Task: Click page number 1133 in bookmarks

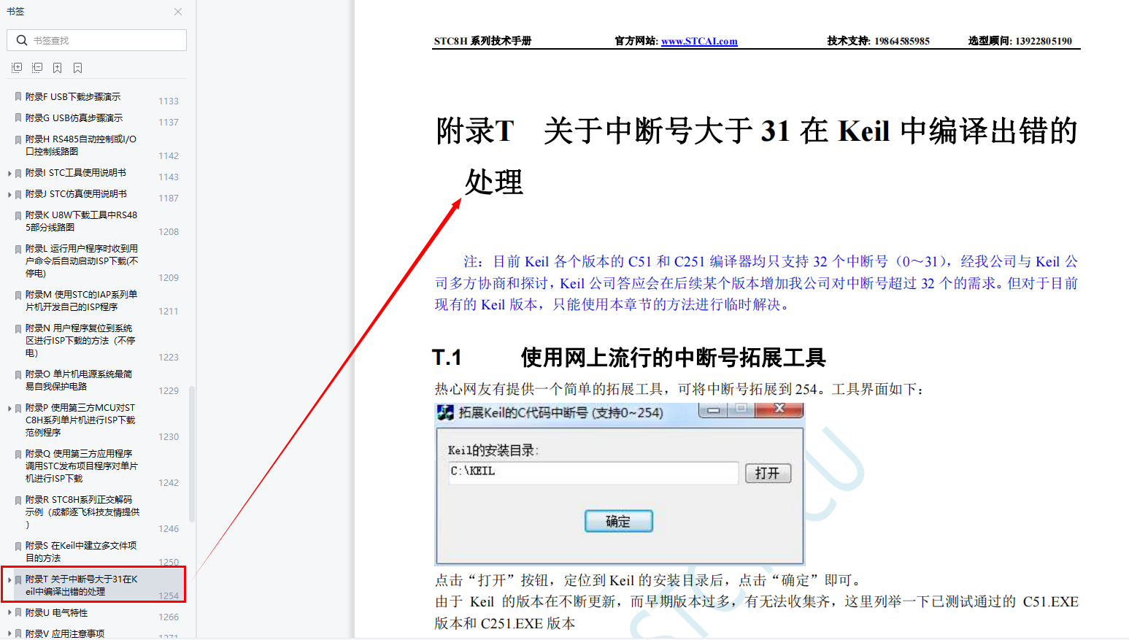Action: pyautogui.click(x=169, y=101)
